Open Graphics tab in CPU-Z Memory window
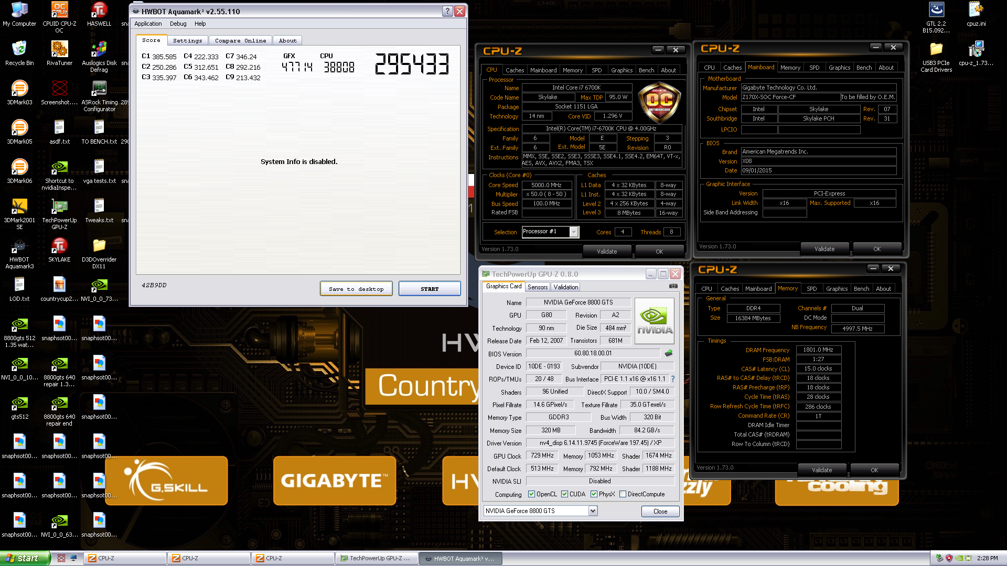The height and width of the screenshot is (566, 1007). pos(837,289)
